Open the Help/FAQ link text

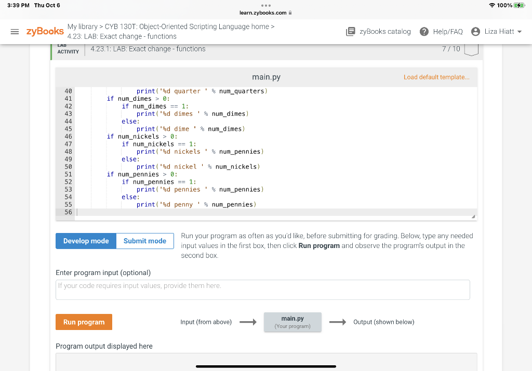click(x=448, y=32)
